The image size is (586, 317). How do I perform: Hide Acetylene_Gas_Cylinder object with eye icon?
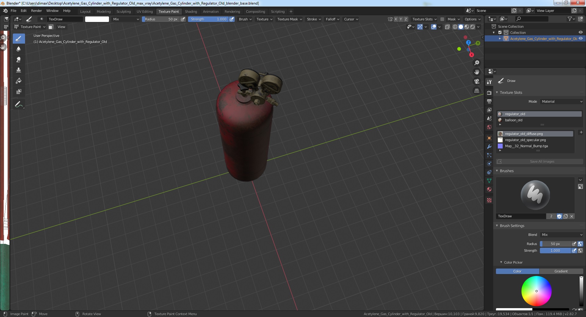(581, 39)
